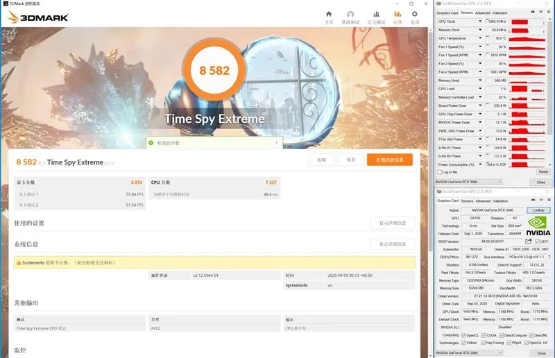
Task: Open the stress tests (压力测试) section icon
Action: (x=376, y=14)
